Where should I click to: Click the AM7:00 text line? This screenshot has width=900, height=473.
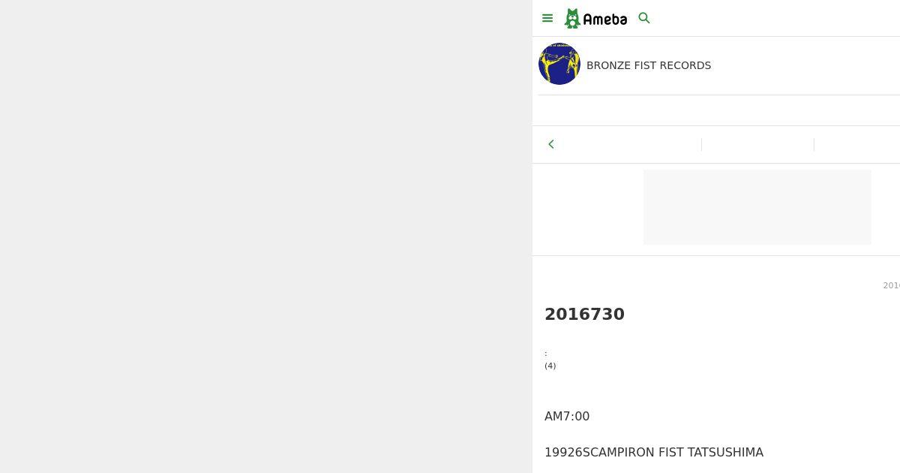(x=567, y=417)
